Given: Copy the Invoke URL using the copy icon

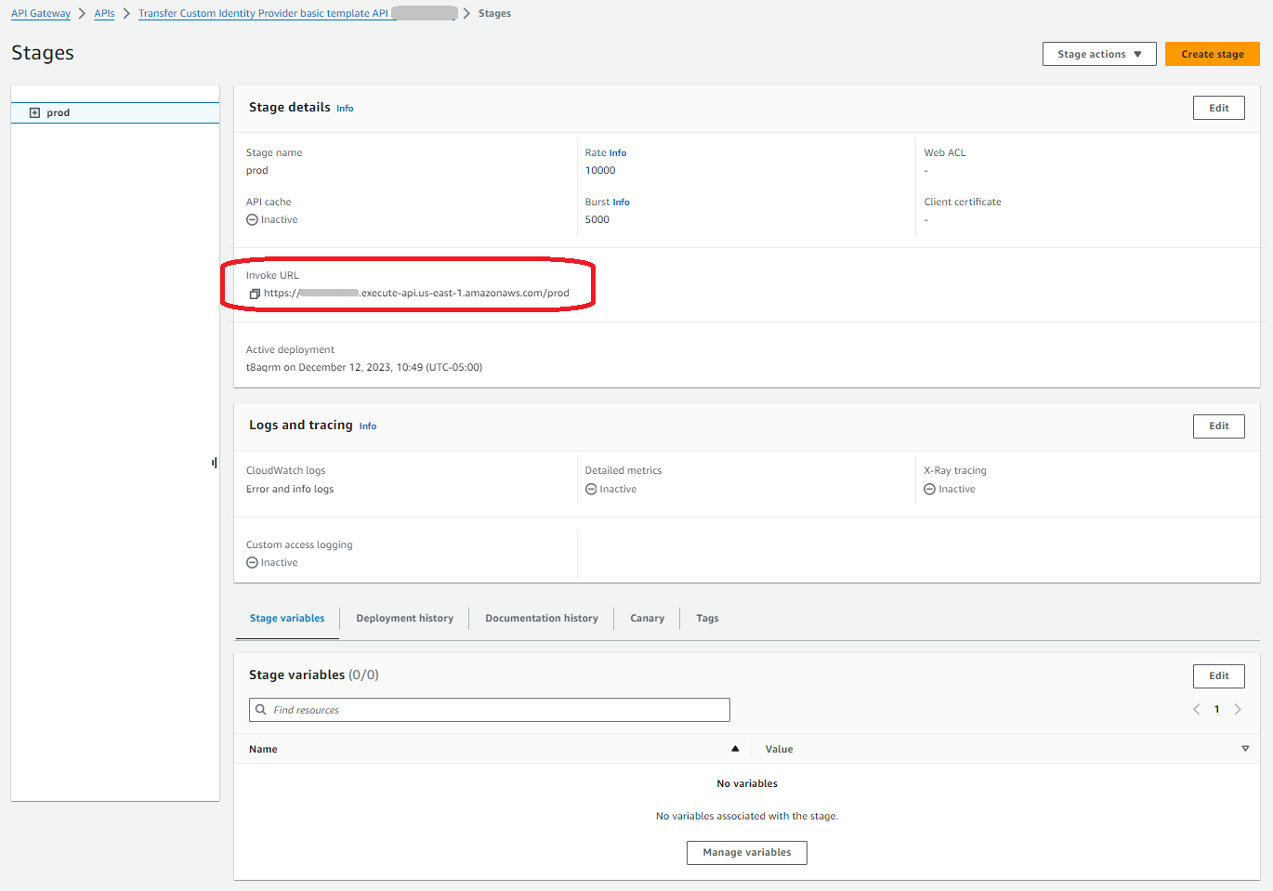Looking at the screenshot, I should point(255,293).
